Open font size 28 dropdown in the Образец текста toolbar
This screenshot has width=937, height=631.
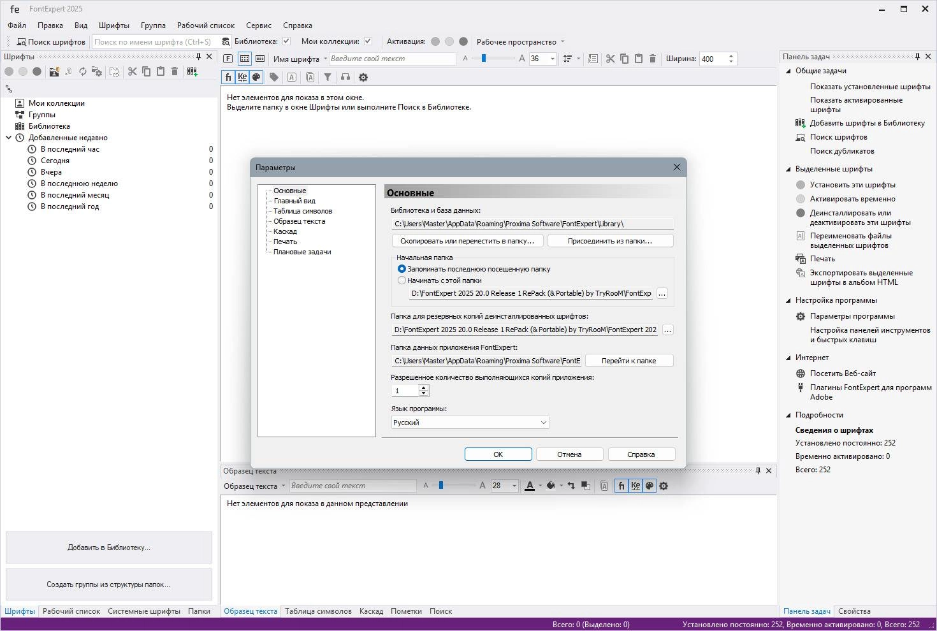[x=514, y=486]
